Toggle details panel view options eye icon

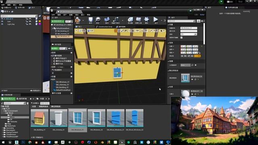[203, 21]
